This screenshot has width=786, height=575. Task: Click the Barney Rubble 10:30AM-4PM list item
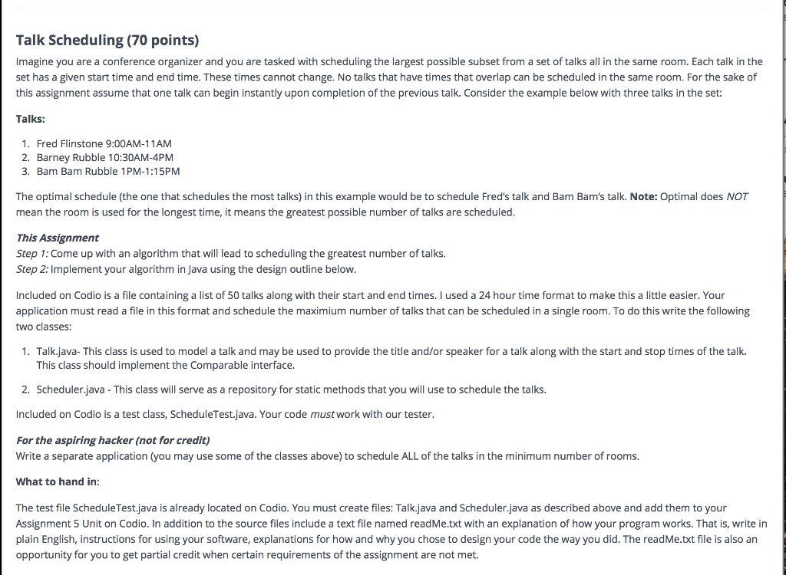[105, 157]
